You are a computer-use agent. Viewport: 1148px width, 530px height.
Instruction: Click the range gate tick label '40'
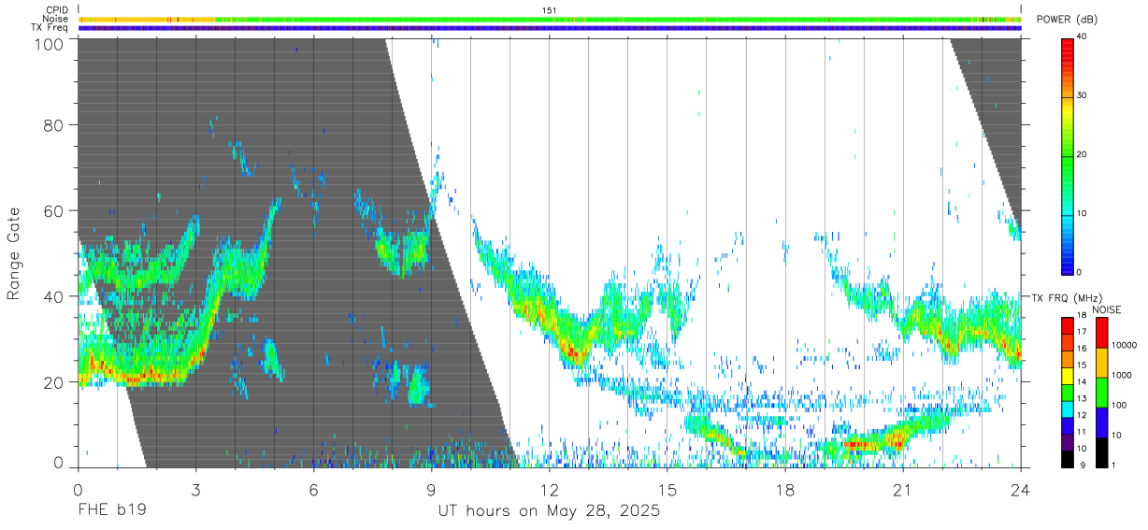click(54, 296)
